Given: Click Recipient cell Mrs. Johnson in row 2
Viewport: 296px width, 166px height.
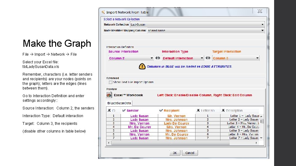Looking at the screenshot, I should click(176, 120).
